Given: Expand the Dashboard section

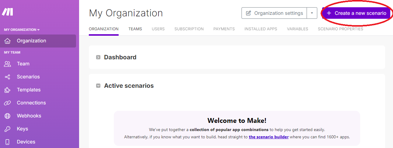Looking at the screenshot, I should pyautogui.click(x=98, y=57).
